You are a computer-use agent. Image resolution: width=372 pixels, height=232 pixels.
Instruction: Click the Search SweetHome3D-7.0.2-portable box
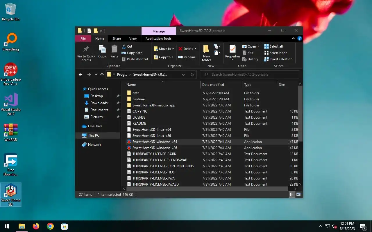[250, 75]
